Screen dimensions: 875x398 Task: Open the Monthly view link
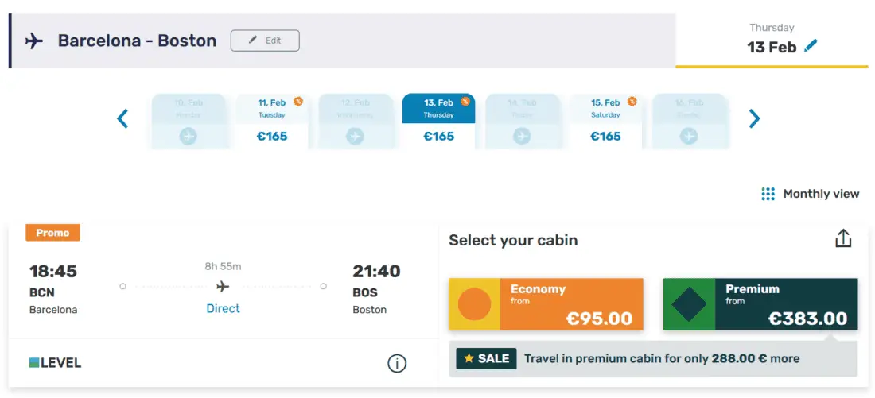click(820, 194)
